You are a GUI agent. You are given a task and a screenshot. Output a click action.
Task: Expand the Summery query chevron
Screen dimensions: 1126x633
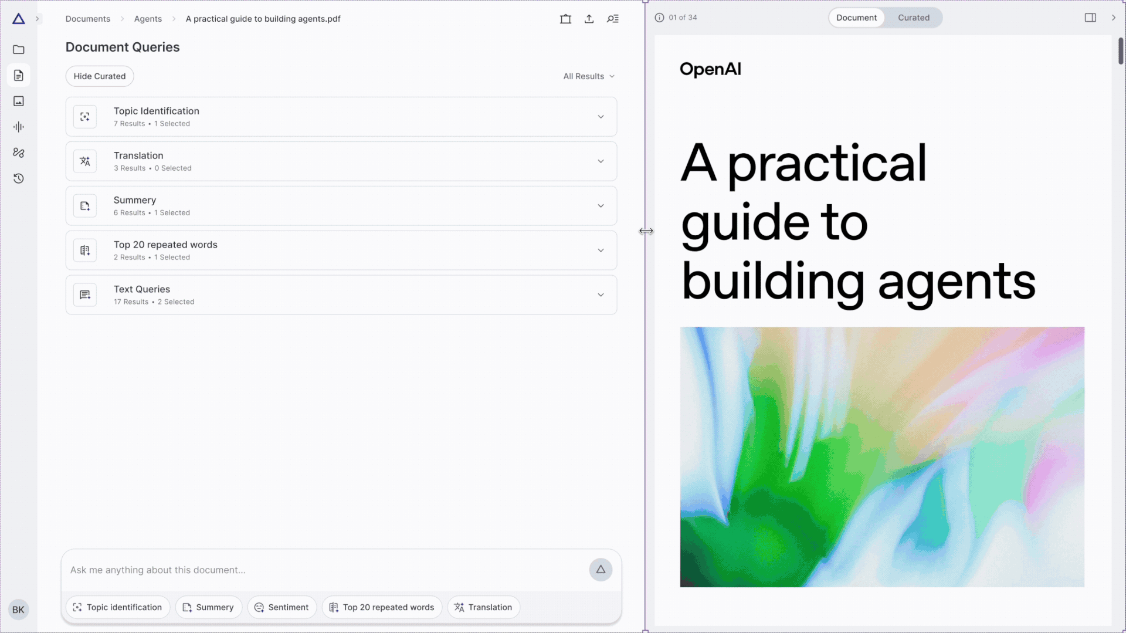(601, 206)
